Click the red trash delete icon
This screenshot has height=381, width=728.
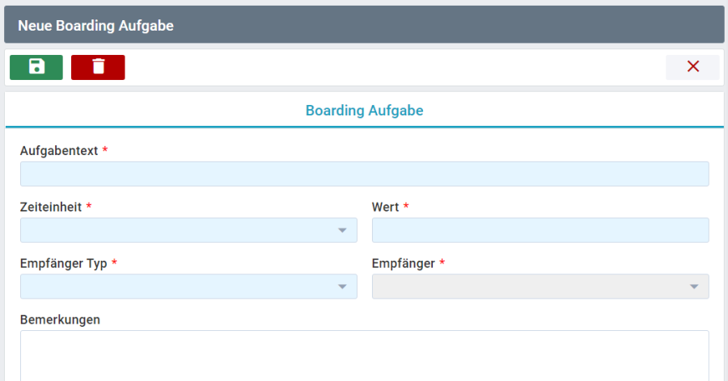point(98,67)
